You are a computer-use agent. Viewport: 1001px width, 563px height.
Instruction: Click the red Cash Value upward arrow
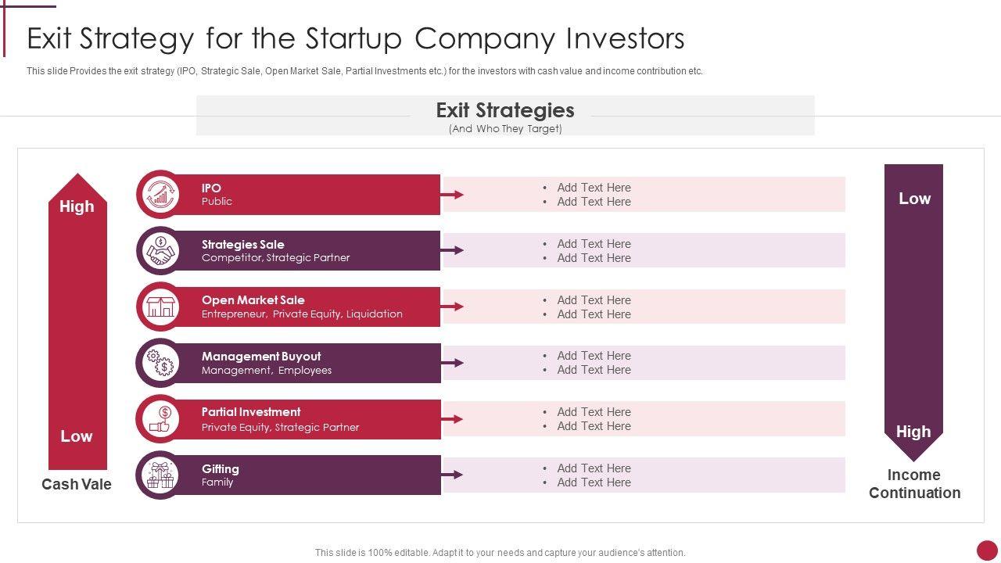pyautogui.click(x=77, y=321)
